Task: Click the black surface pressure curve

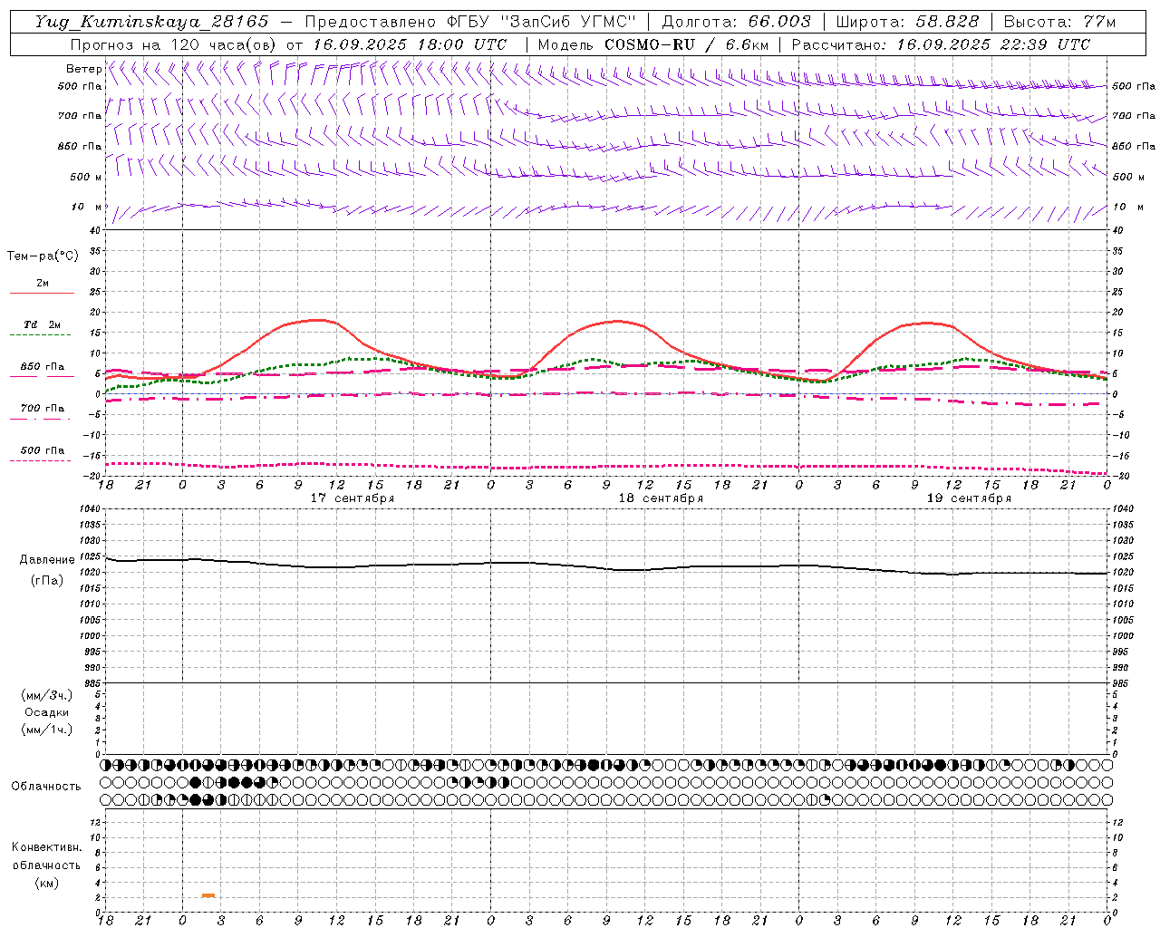Action: click(x=606, y=567)
